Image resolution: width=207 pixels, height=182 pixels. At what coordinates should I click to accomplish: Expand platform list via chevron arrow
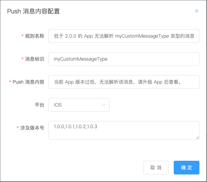103,105
